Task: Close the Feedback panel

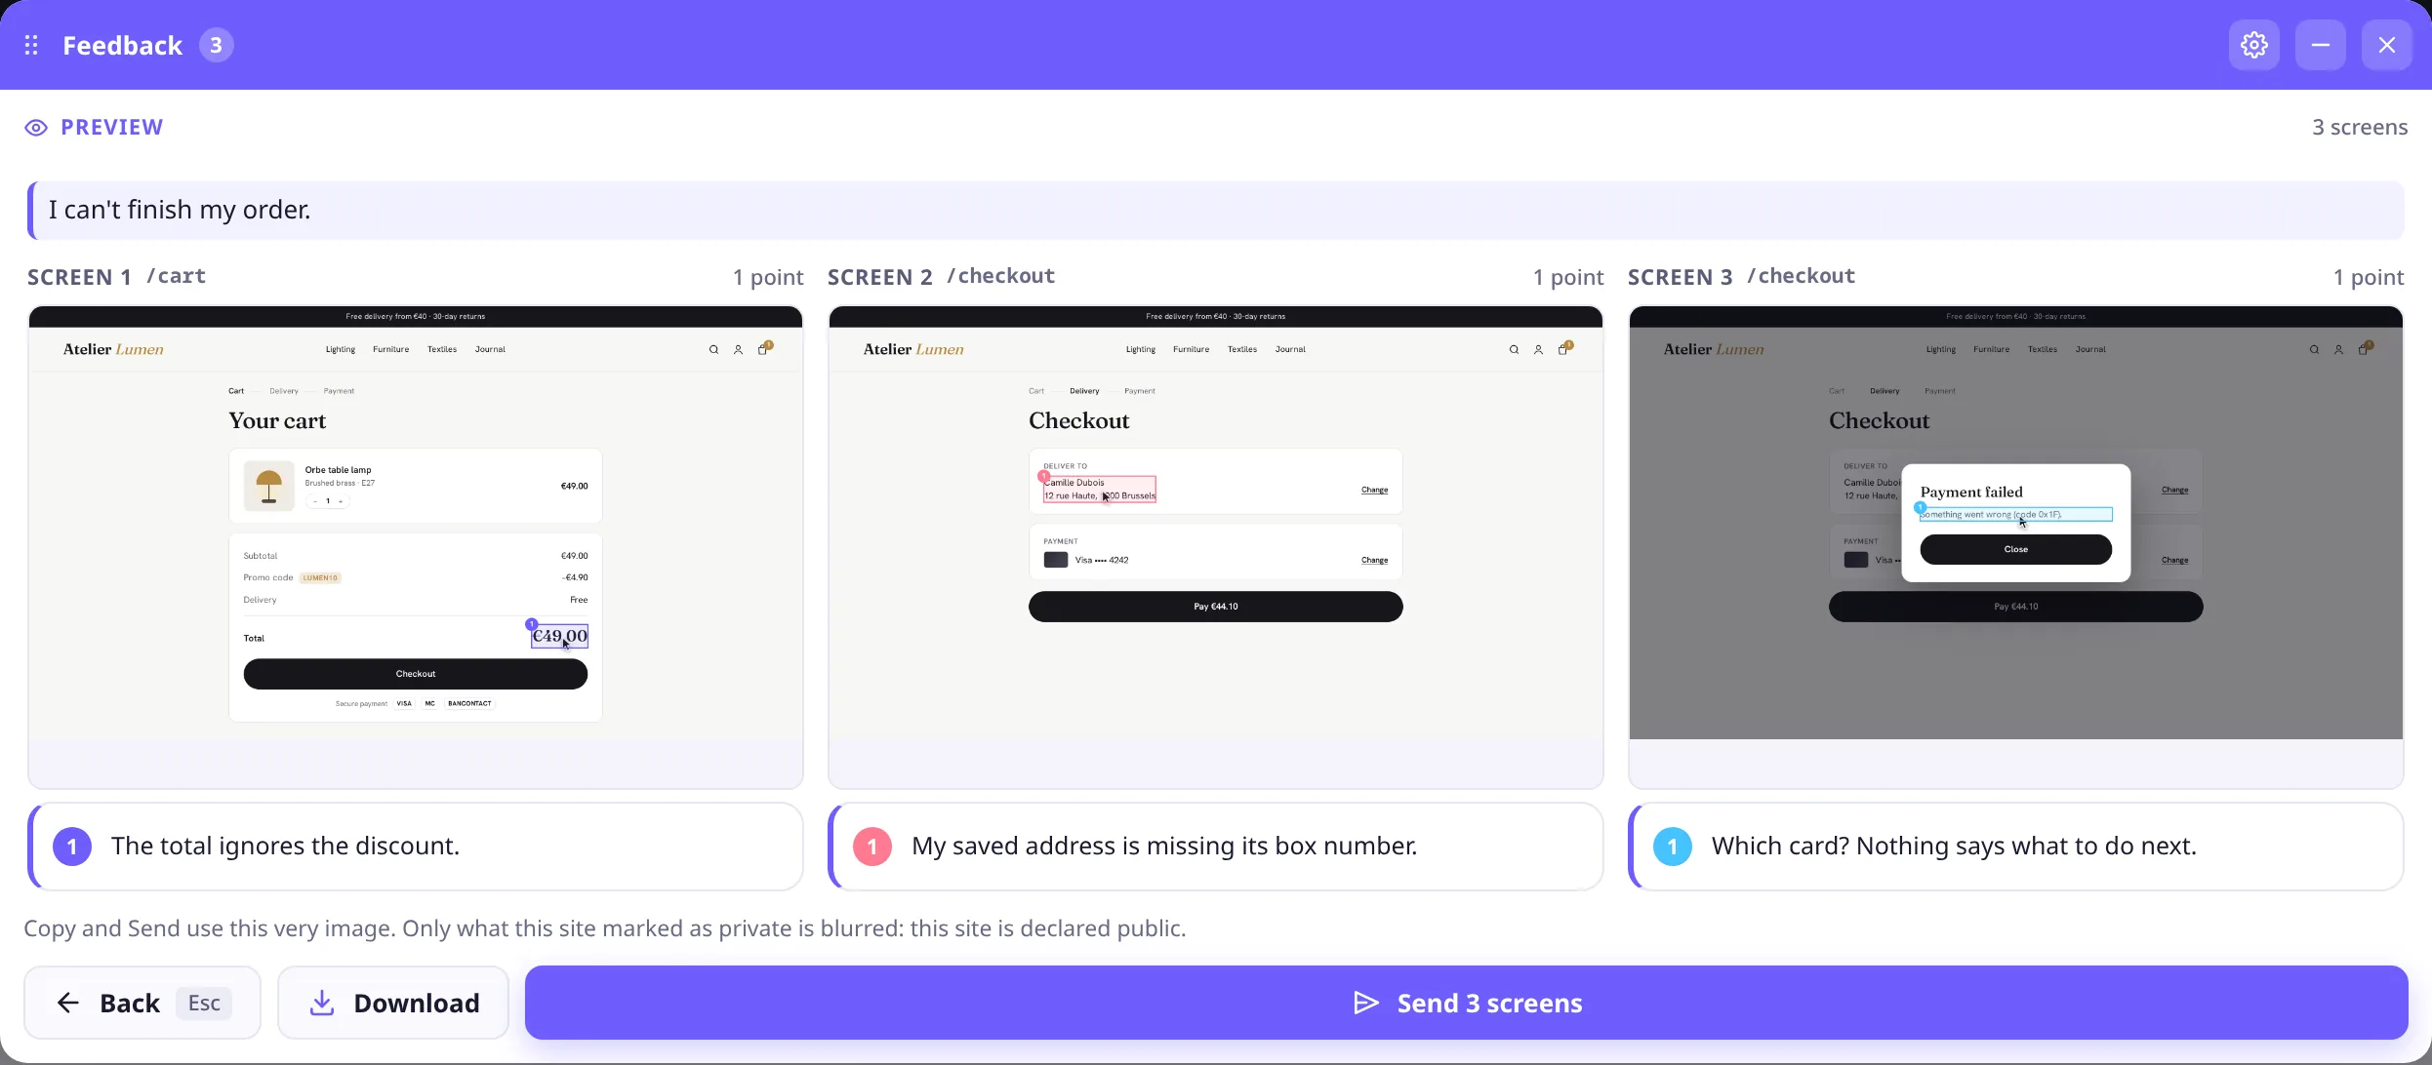Action: (x=2386, y=45)
